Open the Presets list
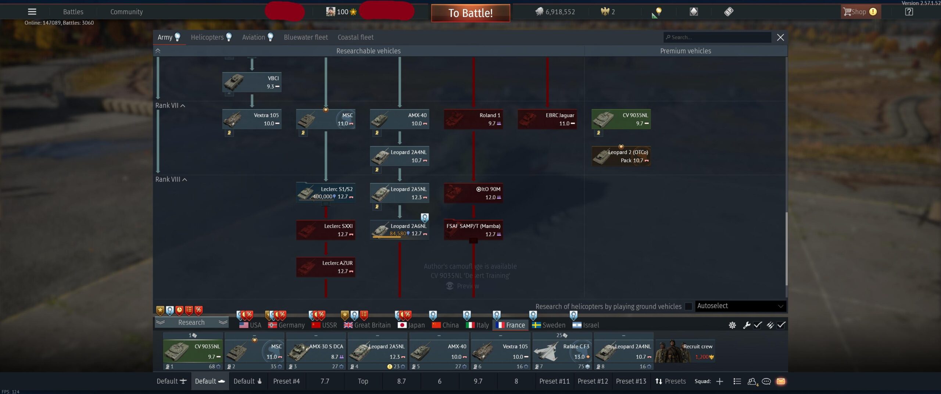This screenshot has width=941, height=394. tap(670, 382)
